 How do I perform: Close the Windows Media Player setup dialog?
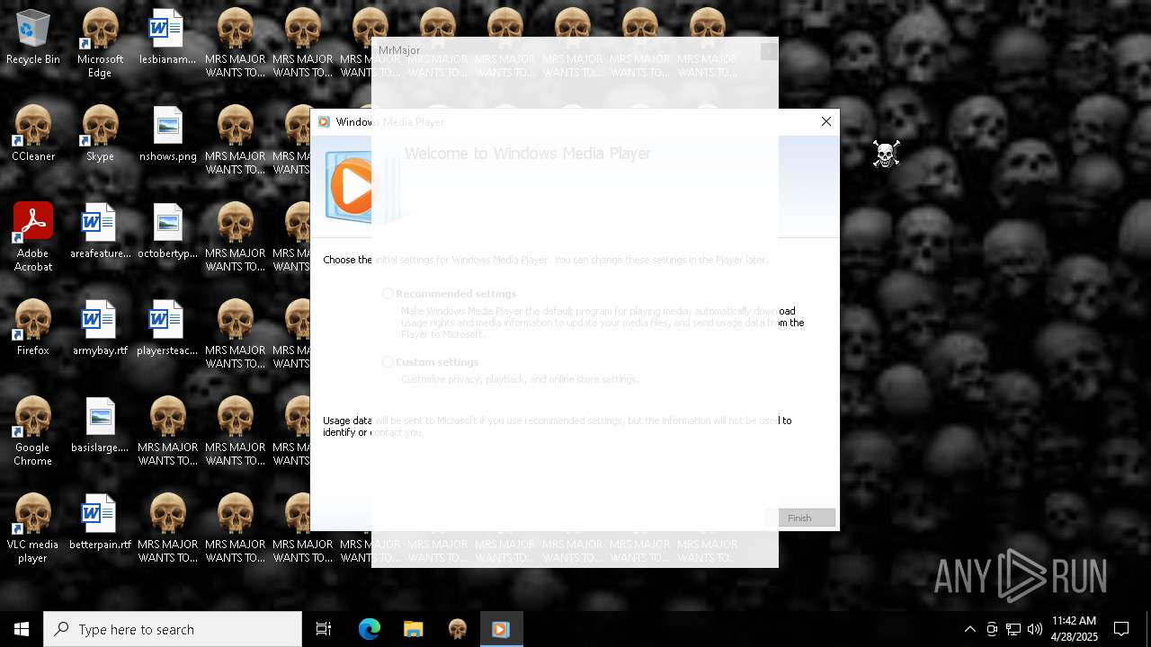[x=826, y=121]
